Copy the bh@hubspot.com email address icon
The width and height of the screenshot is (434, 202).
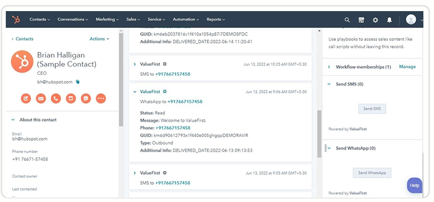pyautogui.click(x=78, y=82)
